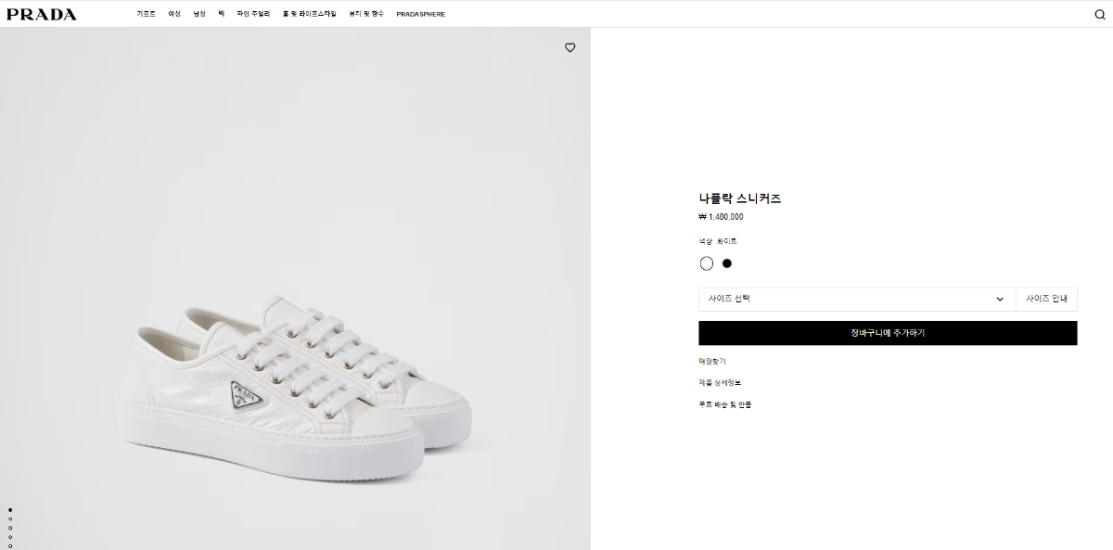Click the 장바구니에 추가하기 button
This screenshot has height=550, width=1113.
(x=888, y=333)
